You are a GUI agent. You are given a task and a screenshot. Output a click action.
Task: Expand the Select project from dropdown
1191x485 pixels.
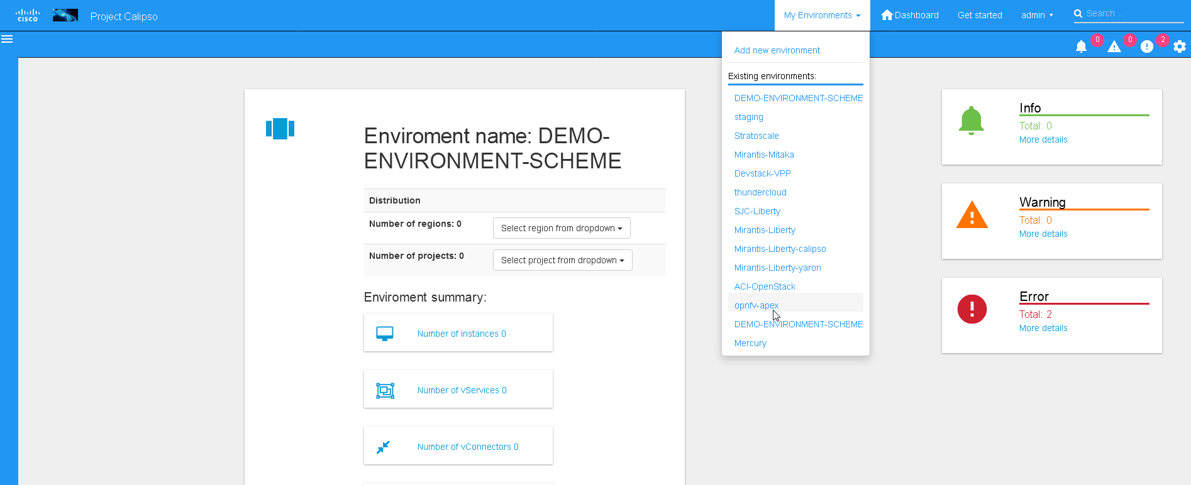(562, 260)
